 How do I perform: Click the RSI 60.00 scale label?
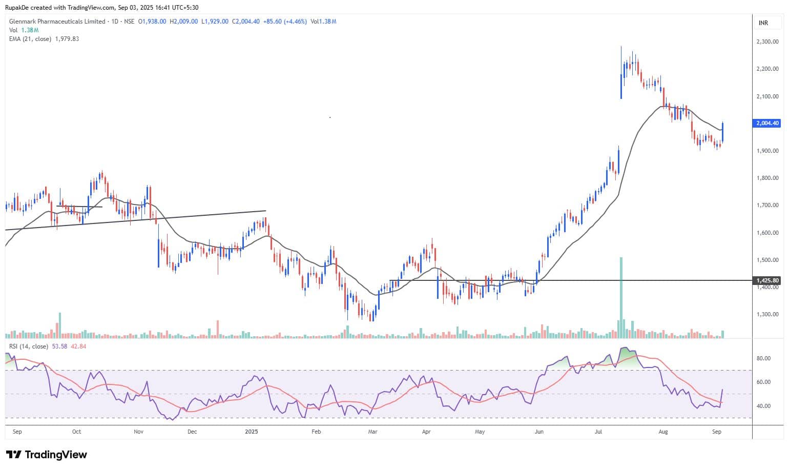(x=763, y=382)
